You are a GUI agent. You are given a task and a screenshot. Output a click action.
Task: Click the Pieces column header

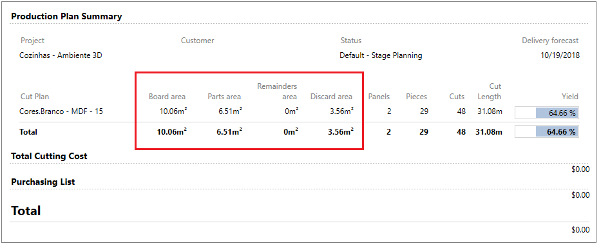(416, 97)
